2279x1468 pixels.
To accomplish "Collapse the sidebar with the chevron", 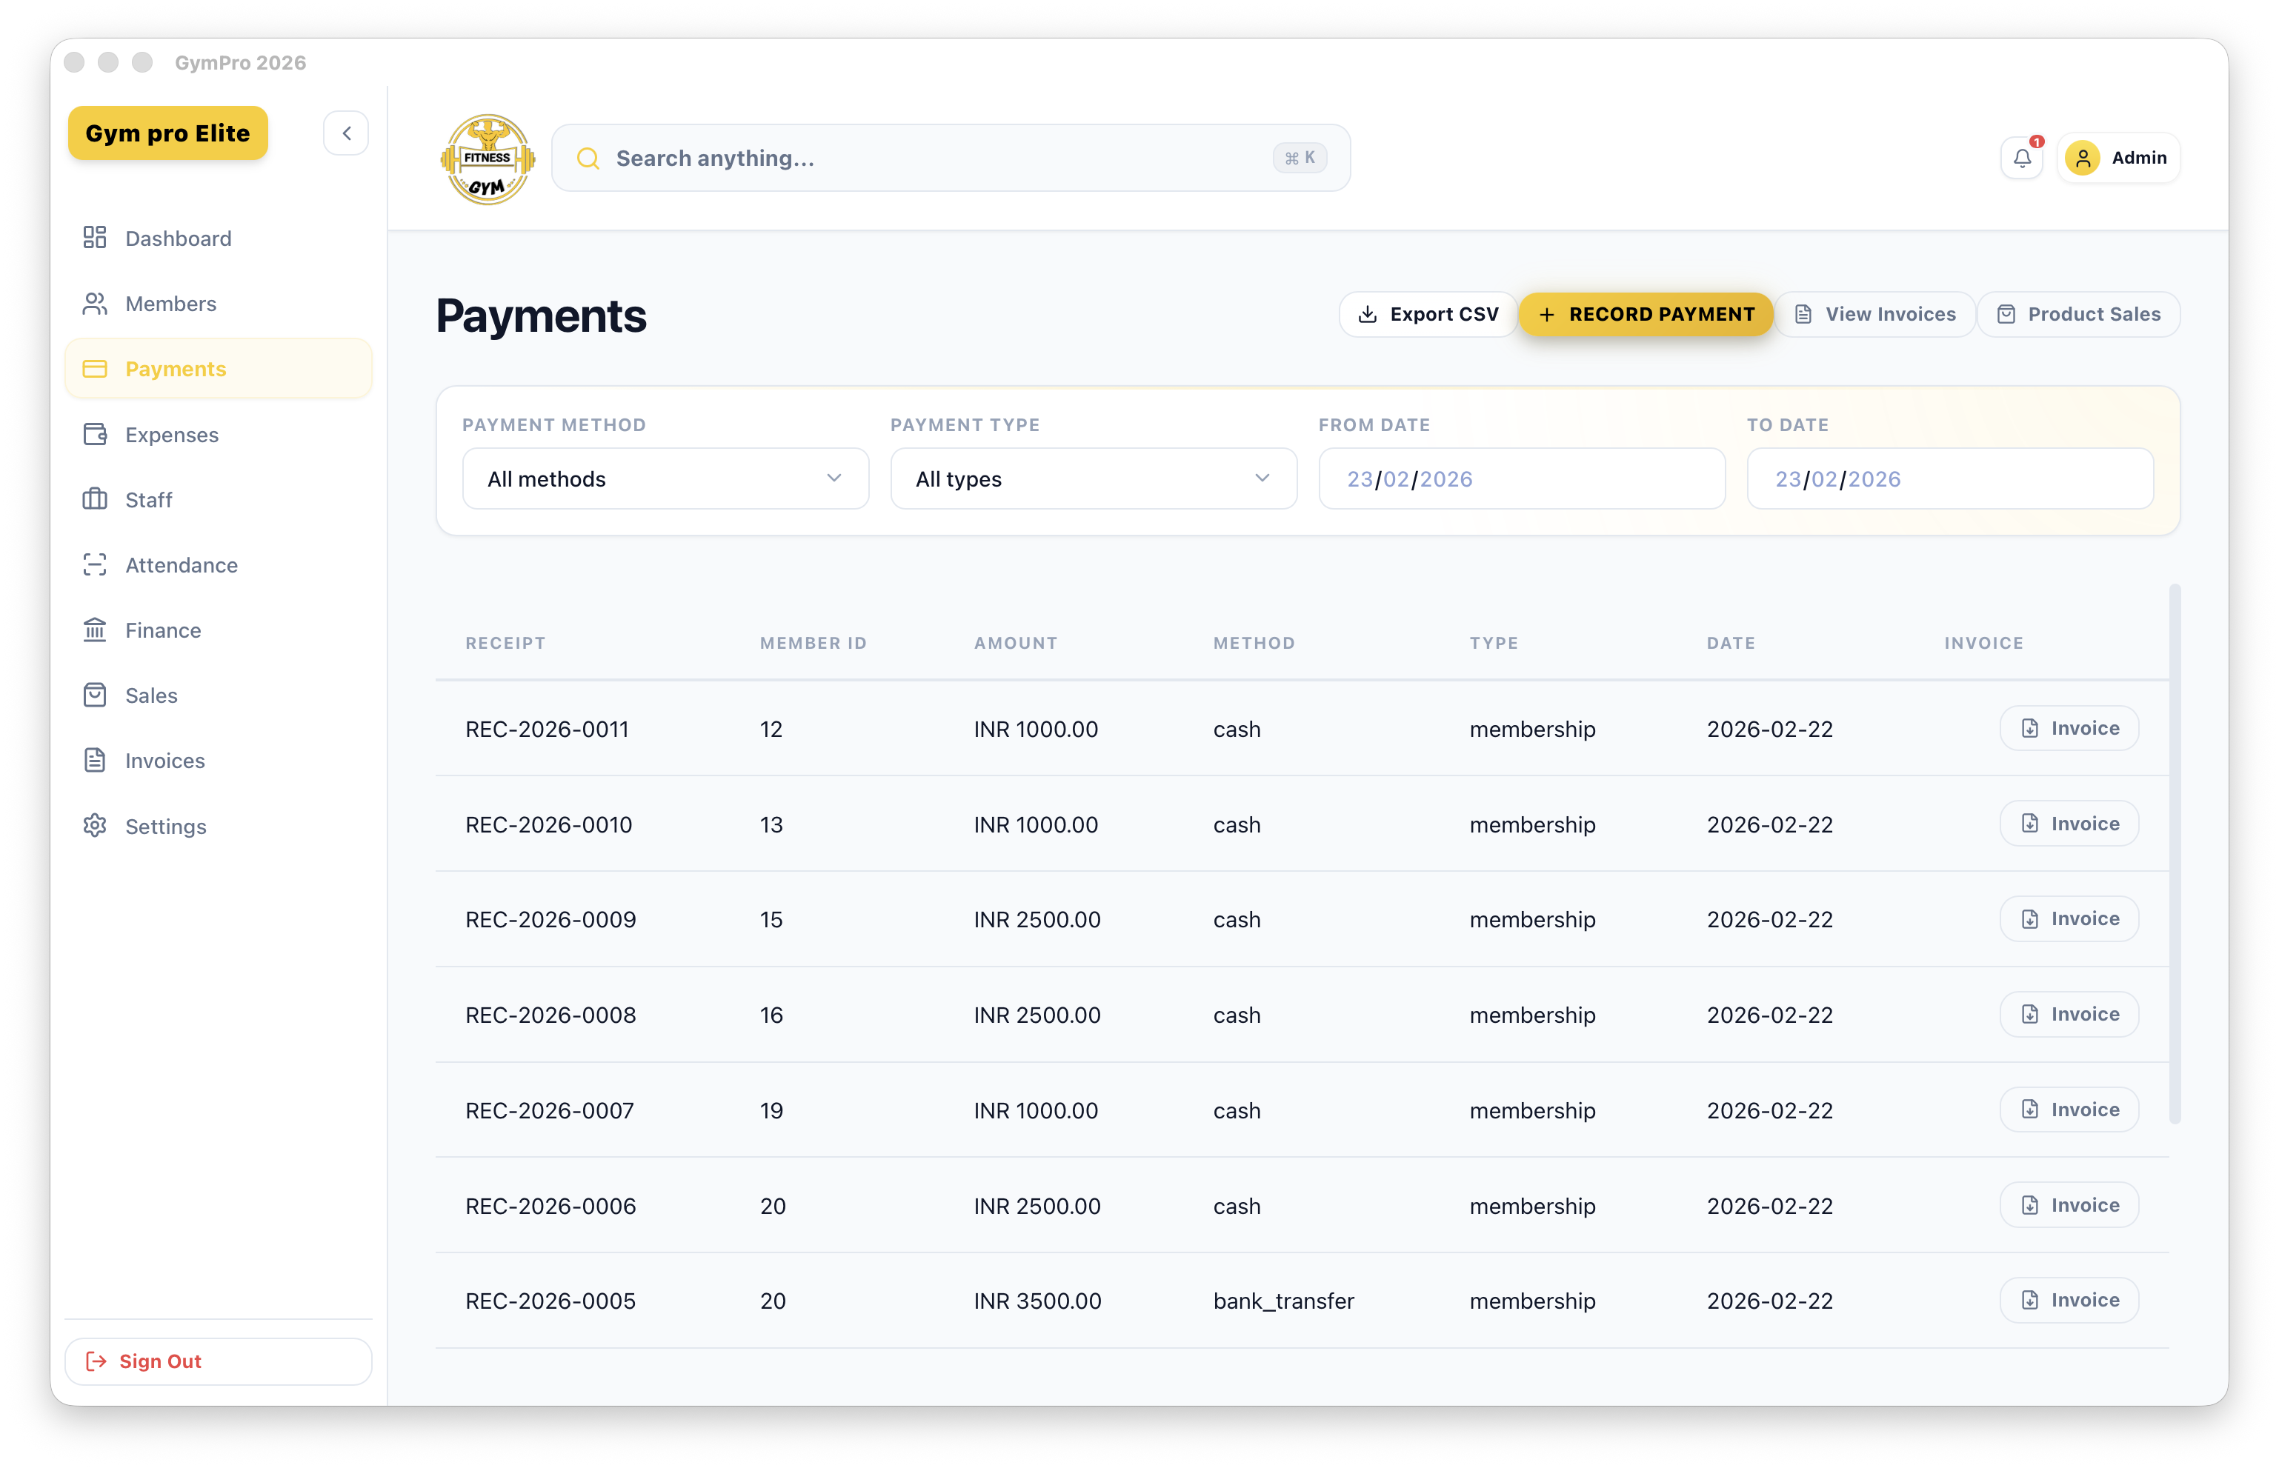I will pos(346,133).
